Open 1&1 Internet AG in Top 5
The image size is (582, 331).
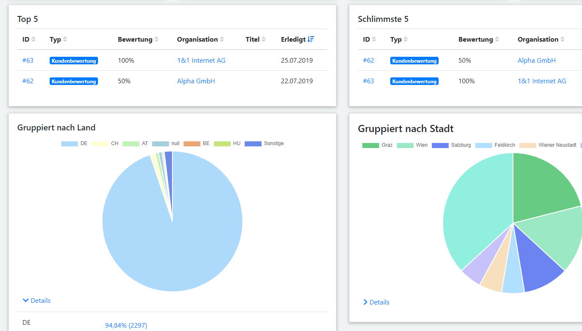click(201, 61)
